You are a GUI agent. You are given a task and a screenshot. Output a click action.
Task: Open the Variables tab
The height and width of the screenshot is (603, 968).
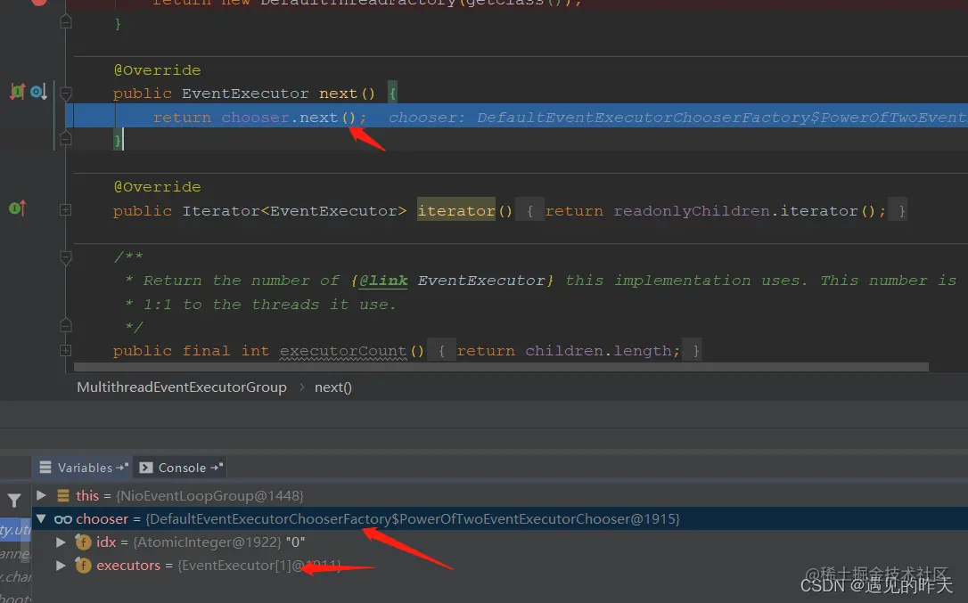[x=84, y=468]
